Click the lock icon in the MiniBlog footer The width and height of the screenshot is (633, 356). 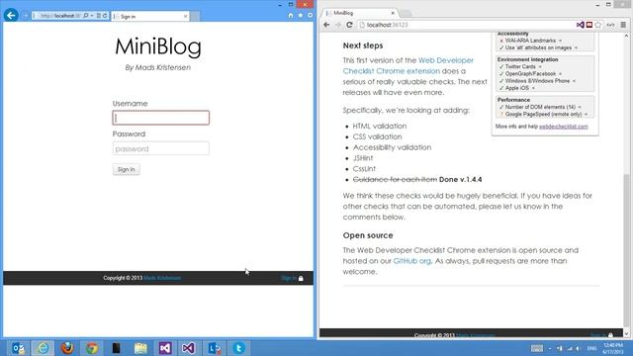301,278
